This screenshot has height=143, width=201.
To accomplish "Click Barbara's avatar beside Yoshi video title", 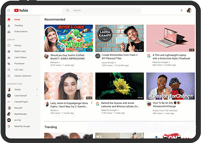I will click(47, 56).
